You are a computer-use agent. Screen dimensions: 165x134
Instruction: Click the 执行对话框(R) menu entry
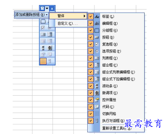[x=116, y=121]
